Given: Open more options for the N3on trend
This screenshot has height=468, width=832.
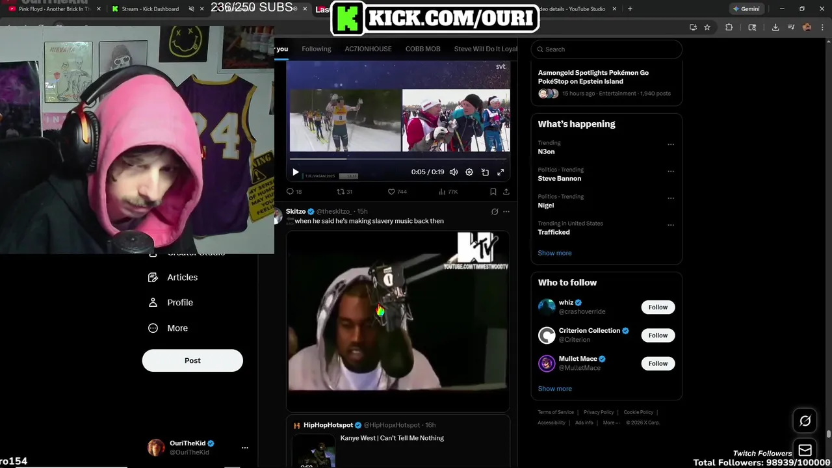Looking at the screenshot, I should (671, 144).
